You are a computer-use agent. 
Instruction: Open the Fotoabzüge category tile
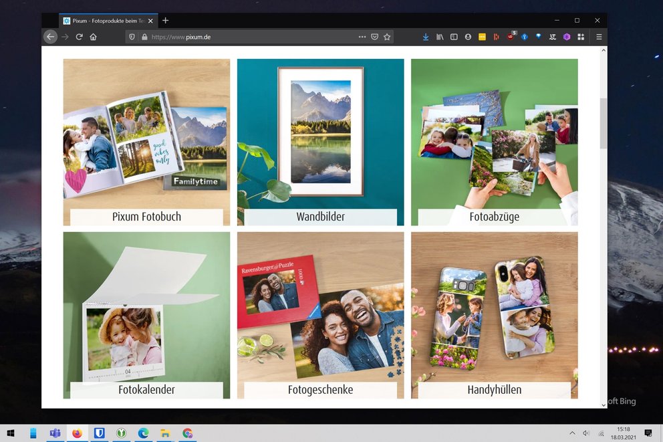point(495,142)
